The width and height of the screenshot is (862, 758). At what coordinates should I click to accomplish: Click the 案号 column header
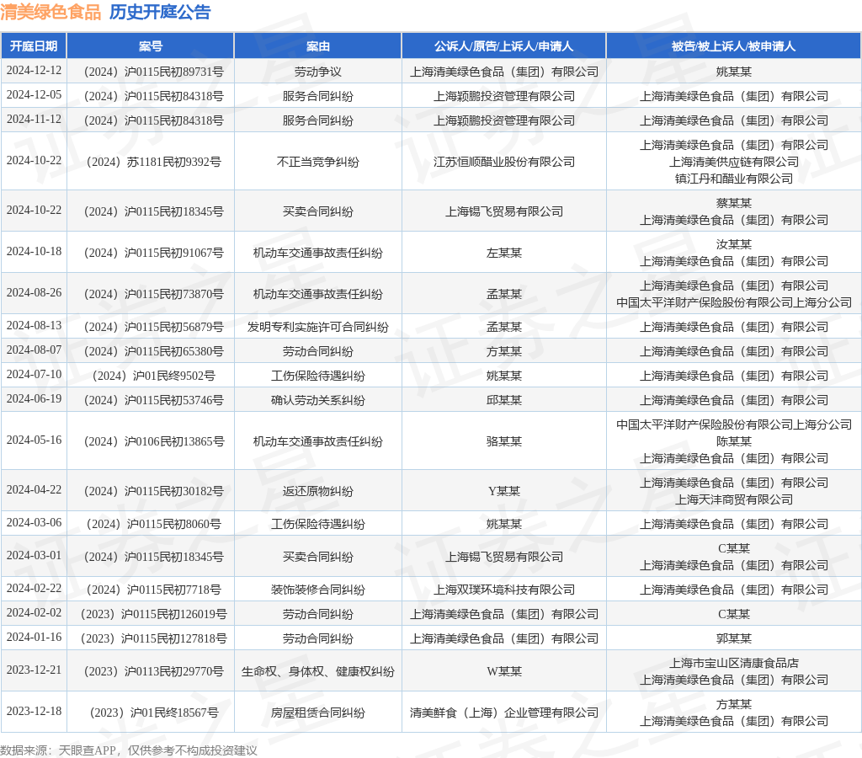point(151,46)
